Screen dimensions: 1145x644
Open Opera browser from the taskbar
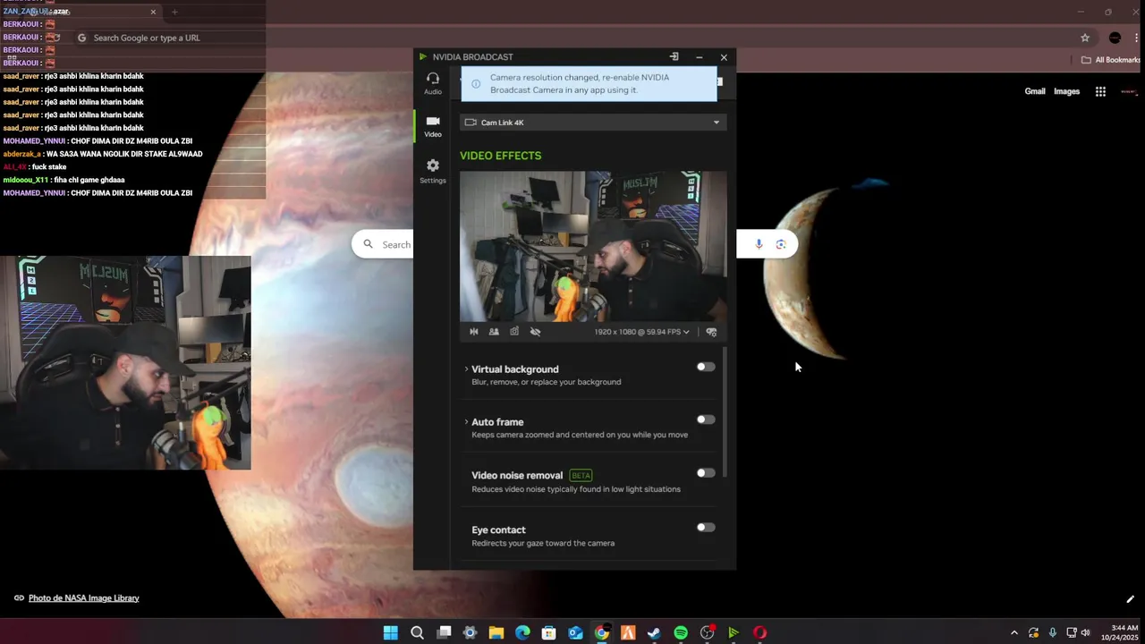pos(759,632)
